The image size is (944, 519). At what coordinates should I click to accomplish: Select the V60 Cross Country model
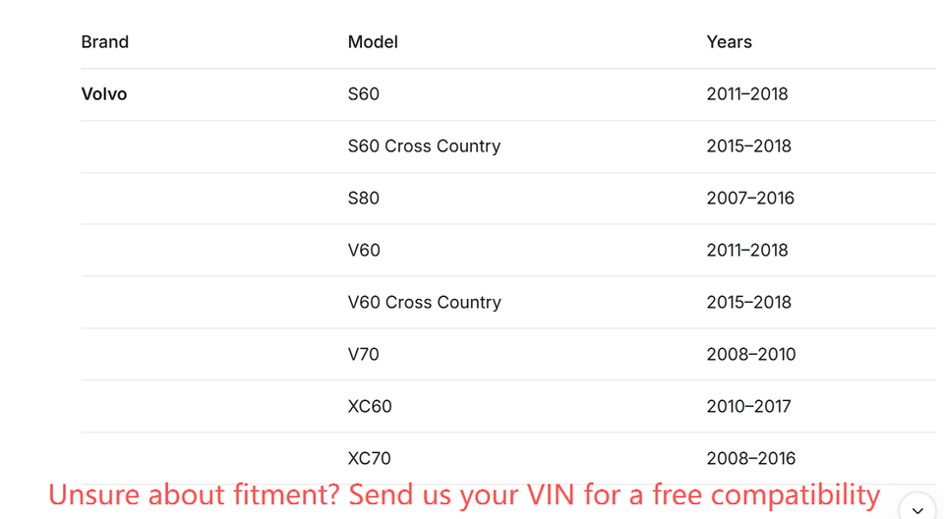tap(424, 303)
